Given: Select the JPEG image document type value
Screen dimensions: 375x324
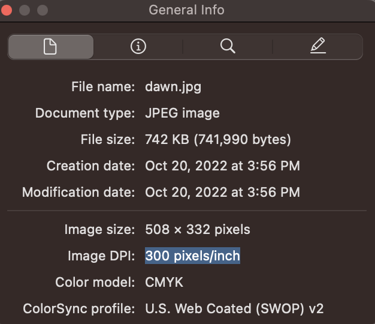Looking at the screenshot, I should pos(182,113).
